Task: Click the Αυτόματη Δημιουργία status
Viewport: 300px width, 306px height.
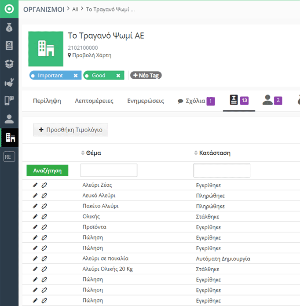Action: tap(223, 259)
